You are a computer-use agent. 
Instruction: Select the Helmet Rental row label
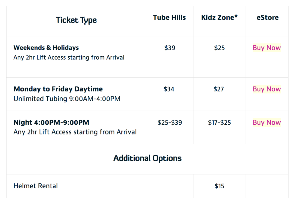(36, 186)
